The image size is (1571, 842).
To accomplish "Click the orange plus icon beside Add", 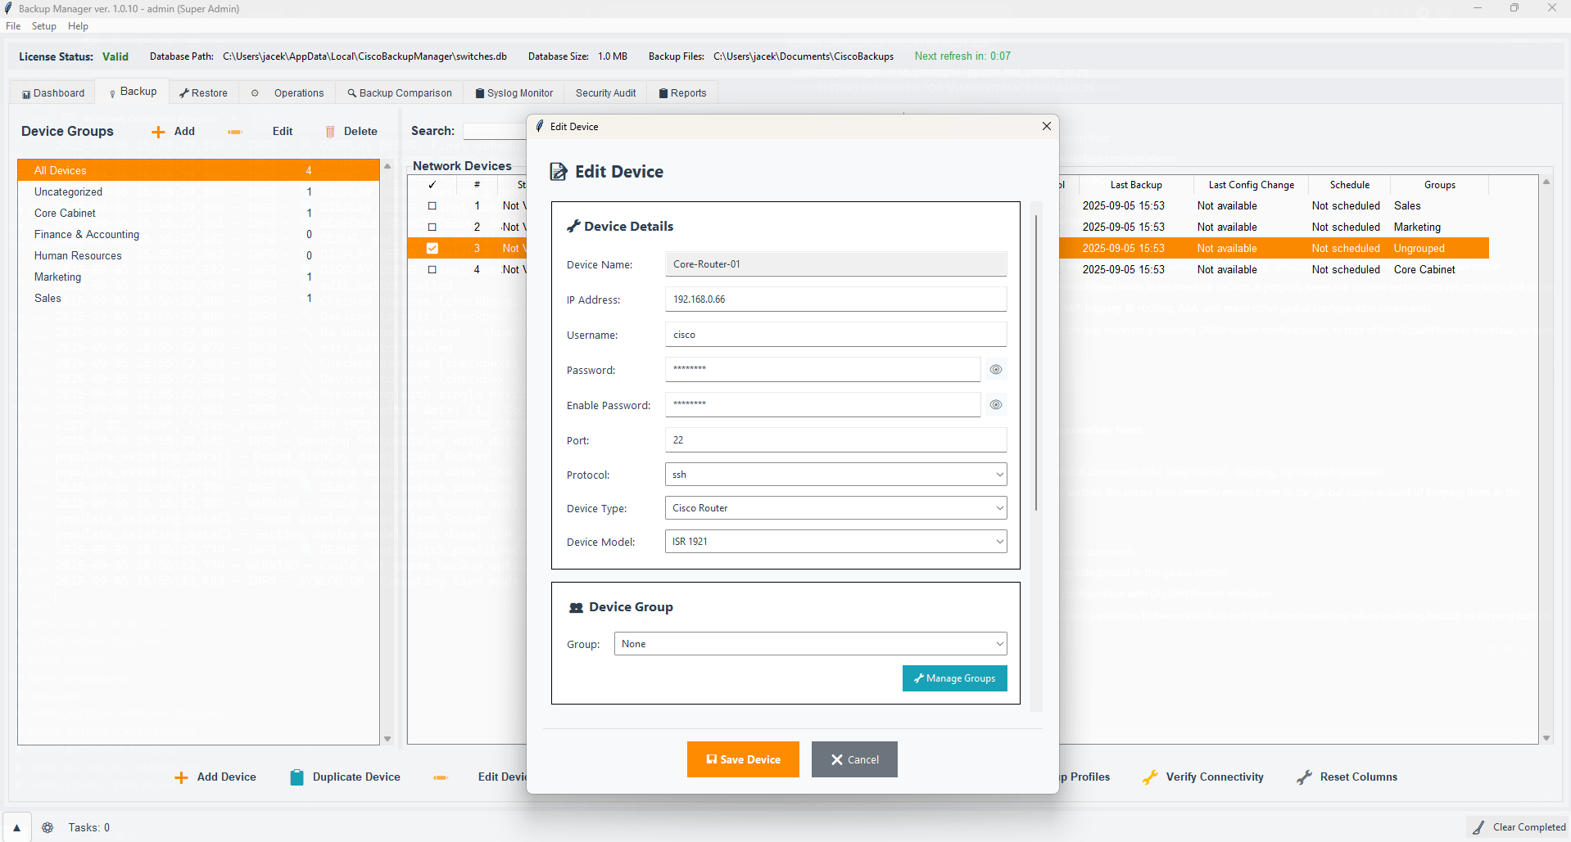I will (x=158, y=132).
